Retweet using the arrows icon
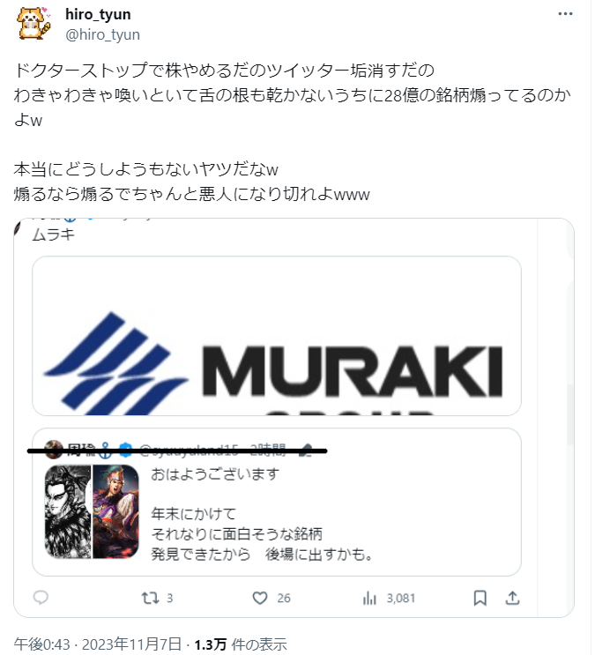595x655 pixels. point(150,598)
